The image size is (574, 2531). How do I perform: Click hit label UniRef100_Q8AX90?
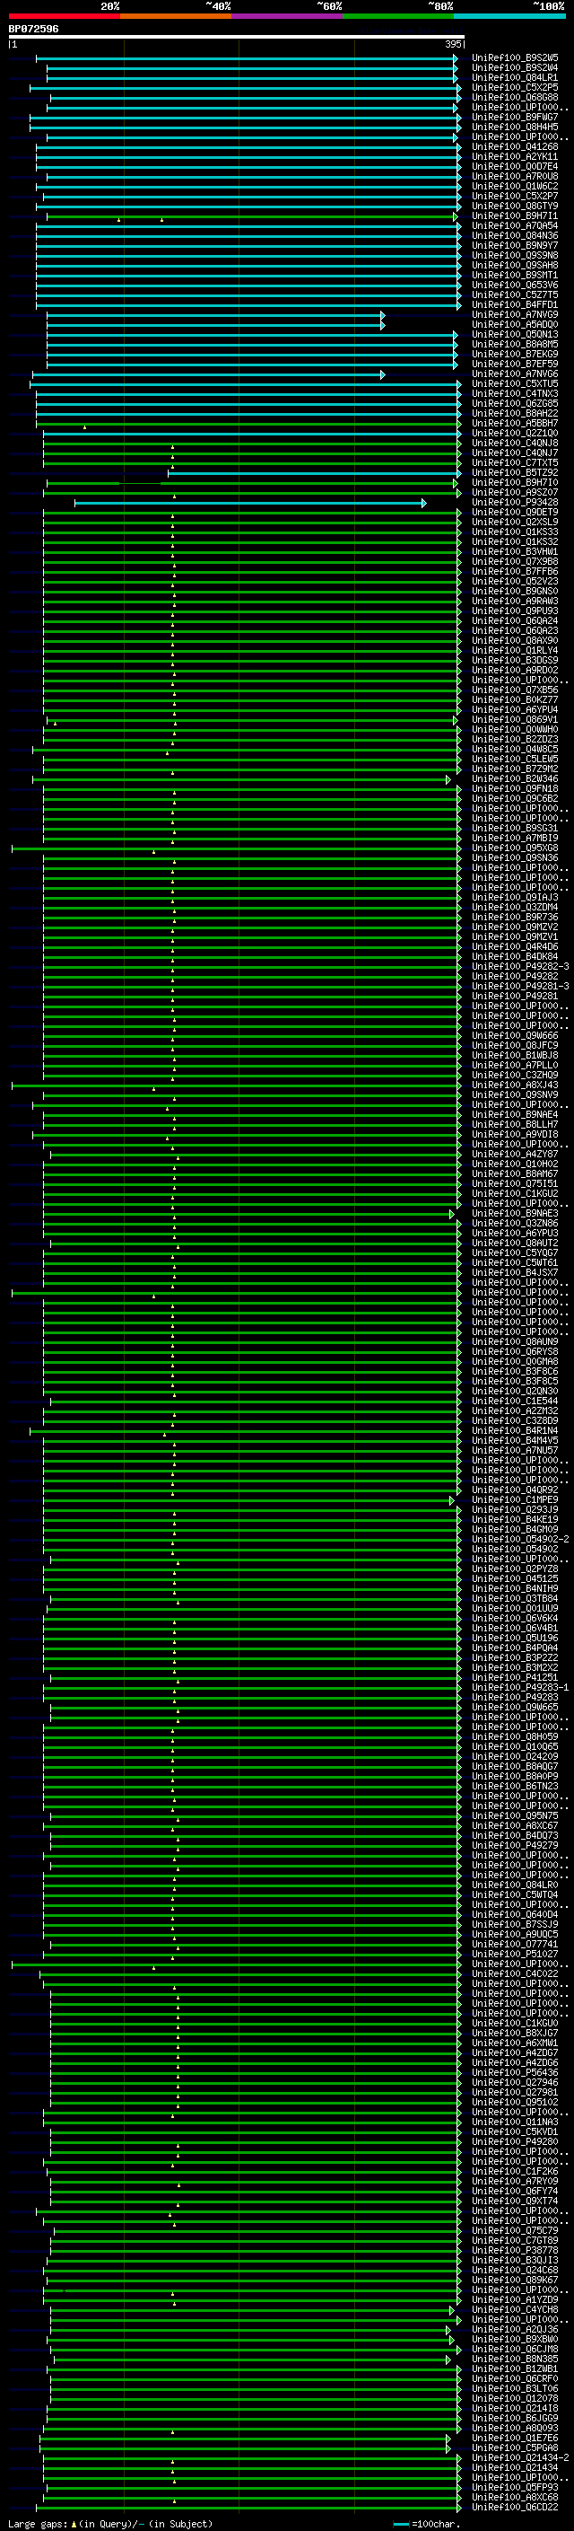pyautogui.click(x=515, y=641)
